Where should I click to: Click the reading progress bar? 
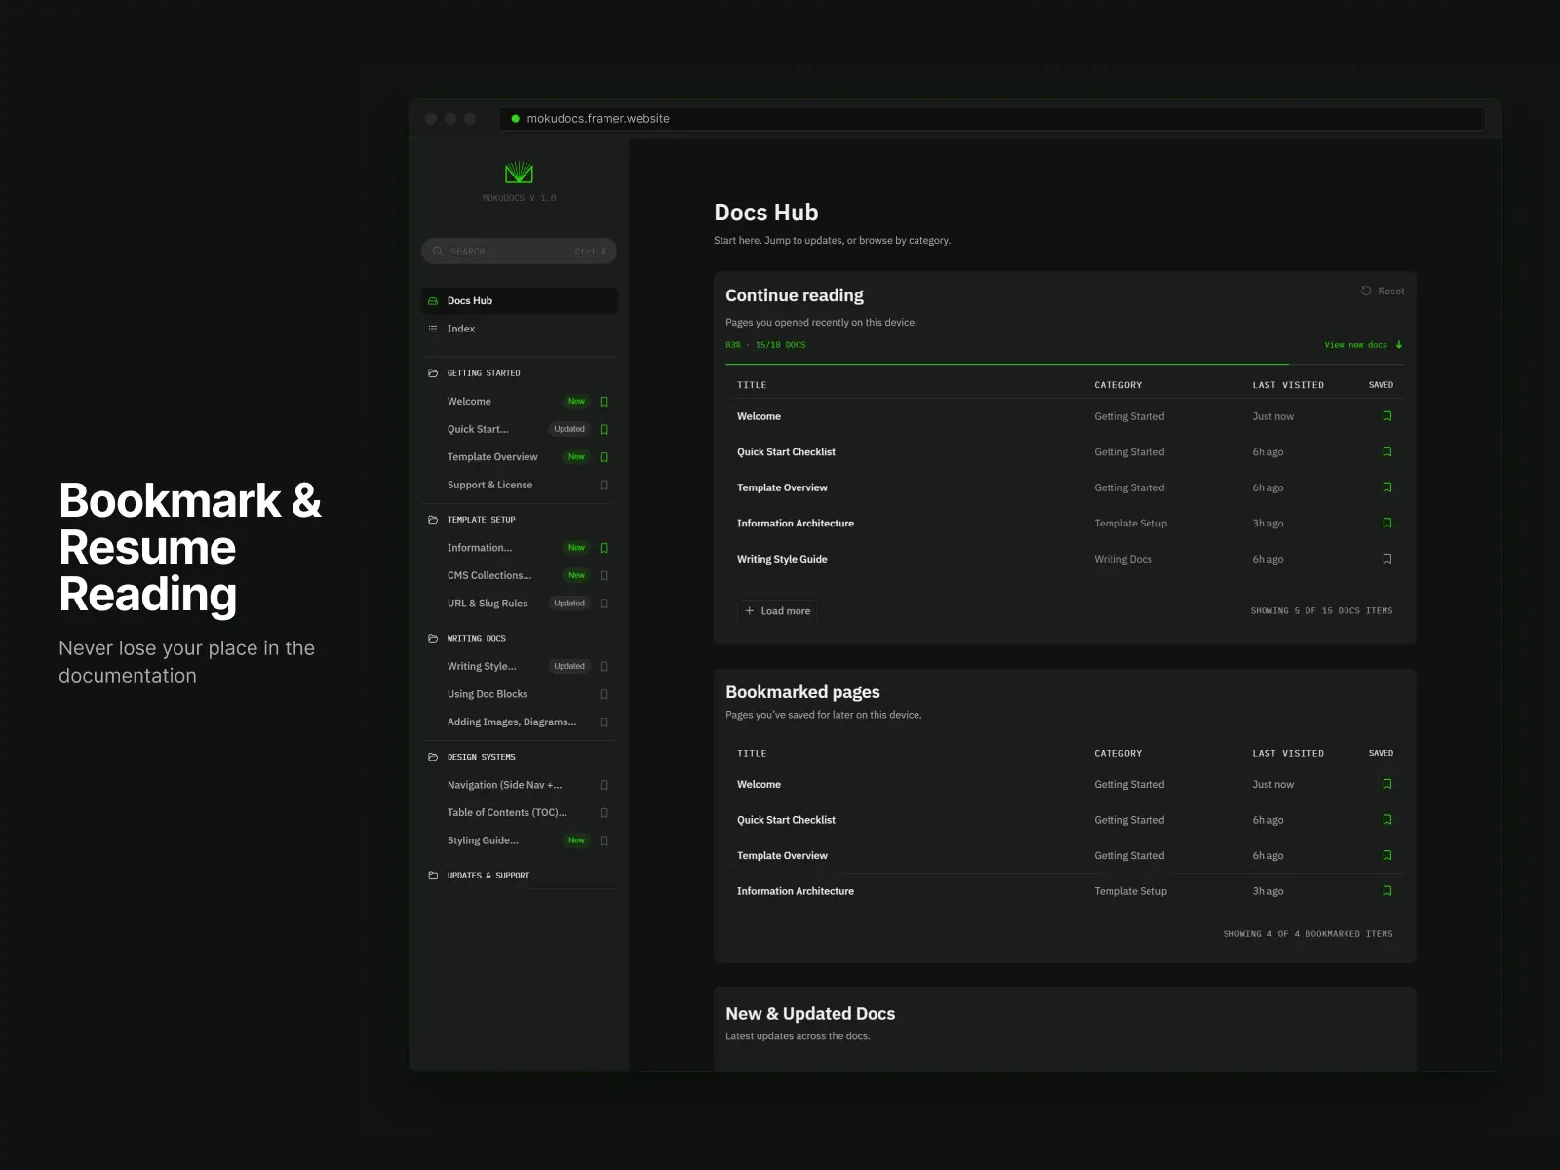tap(1065, 364)
